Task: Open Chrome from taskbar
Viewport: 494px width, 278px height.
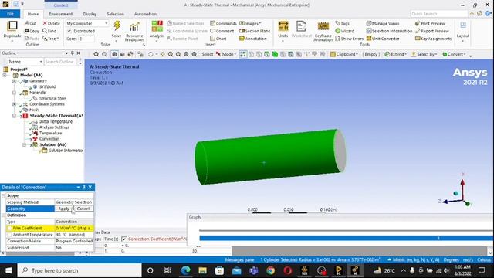Action: (x=270, y=270)
